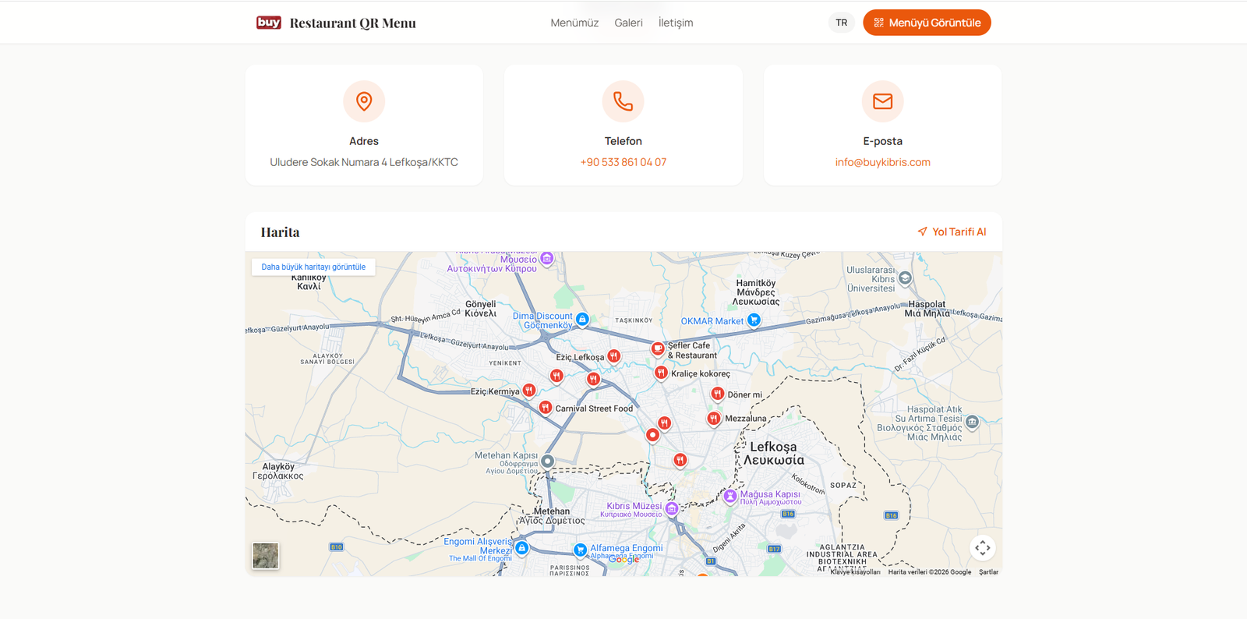Screen dimensions: 1247x619
Task: Open İletişim navigation link
Action: pos(675,23)
